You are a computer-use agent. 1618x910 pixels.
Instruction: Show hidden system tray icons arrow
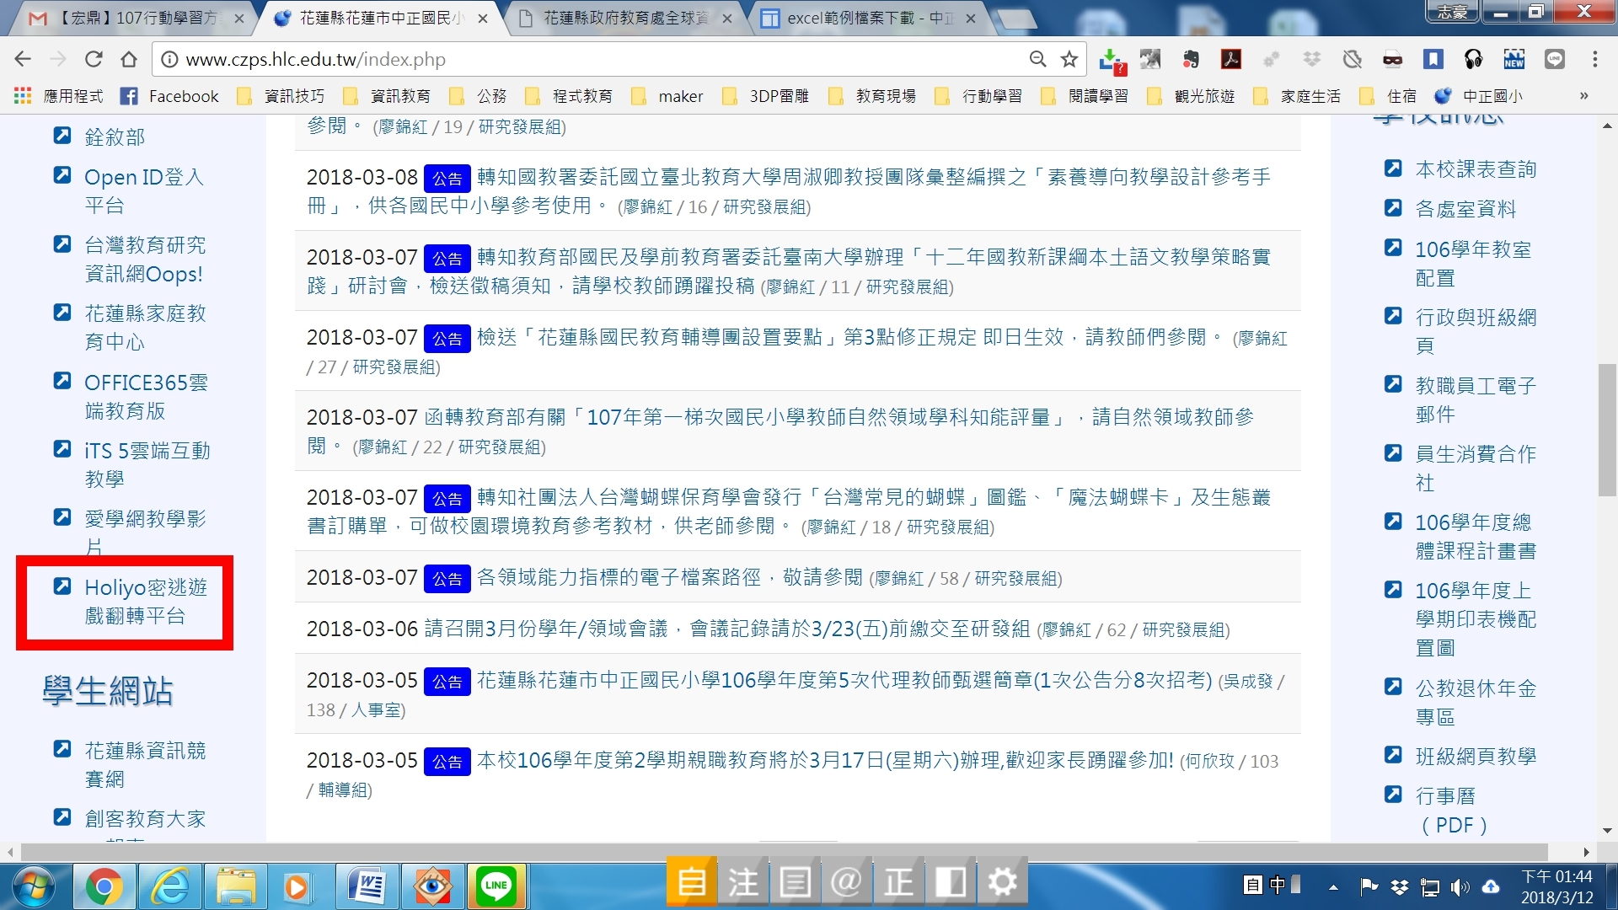(x=1333, y=887)
